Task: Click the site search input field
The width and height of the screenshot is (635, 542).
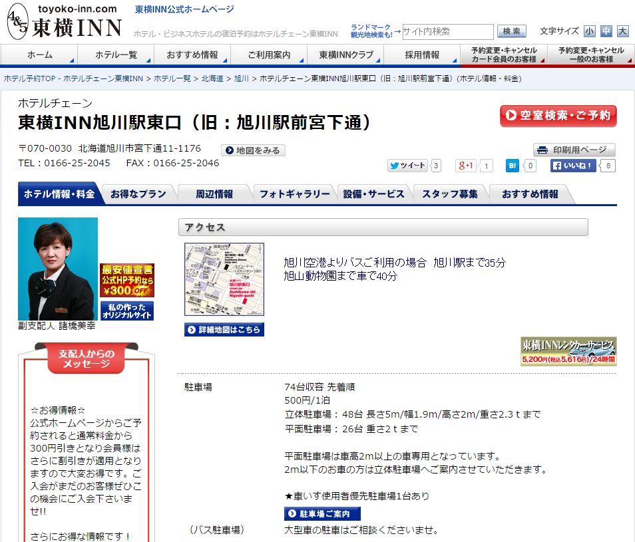Action: [447, 31]
